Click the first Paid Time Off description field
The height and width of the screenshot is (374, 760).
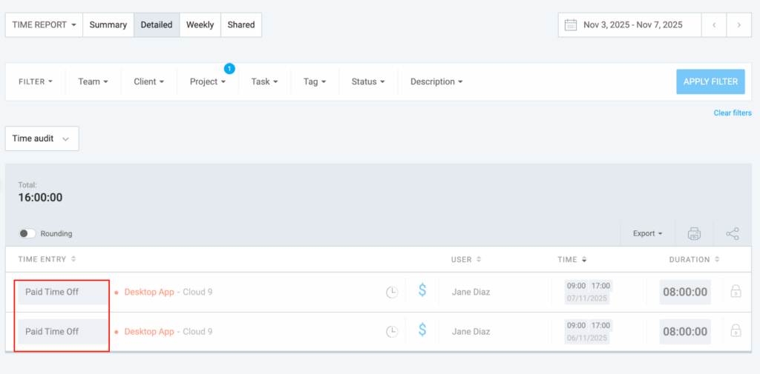pyautogui.click(x=62, y=292)
